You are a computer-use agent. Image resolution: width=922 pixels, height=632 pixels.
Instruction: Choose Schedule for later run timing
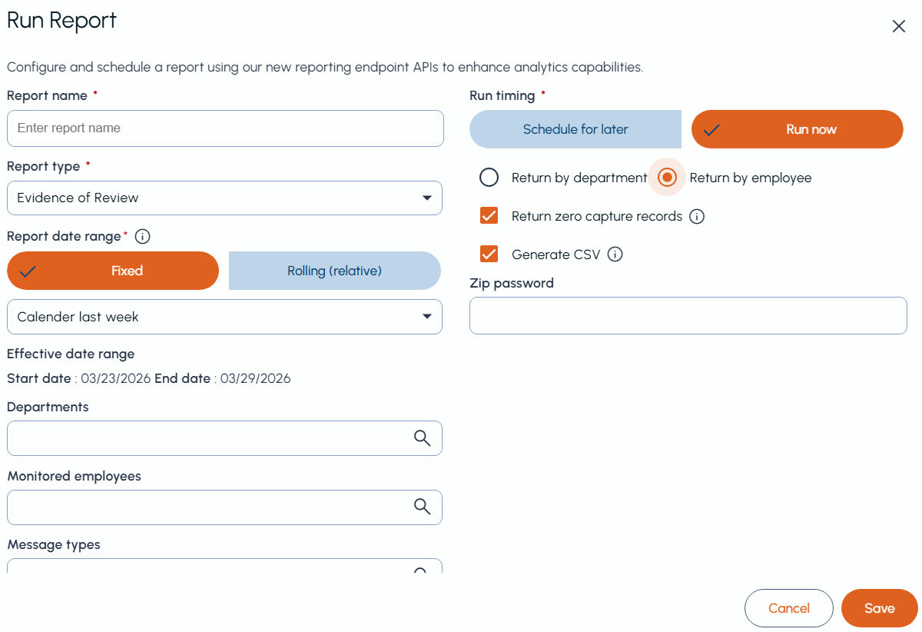coord(575,129)
